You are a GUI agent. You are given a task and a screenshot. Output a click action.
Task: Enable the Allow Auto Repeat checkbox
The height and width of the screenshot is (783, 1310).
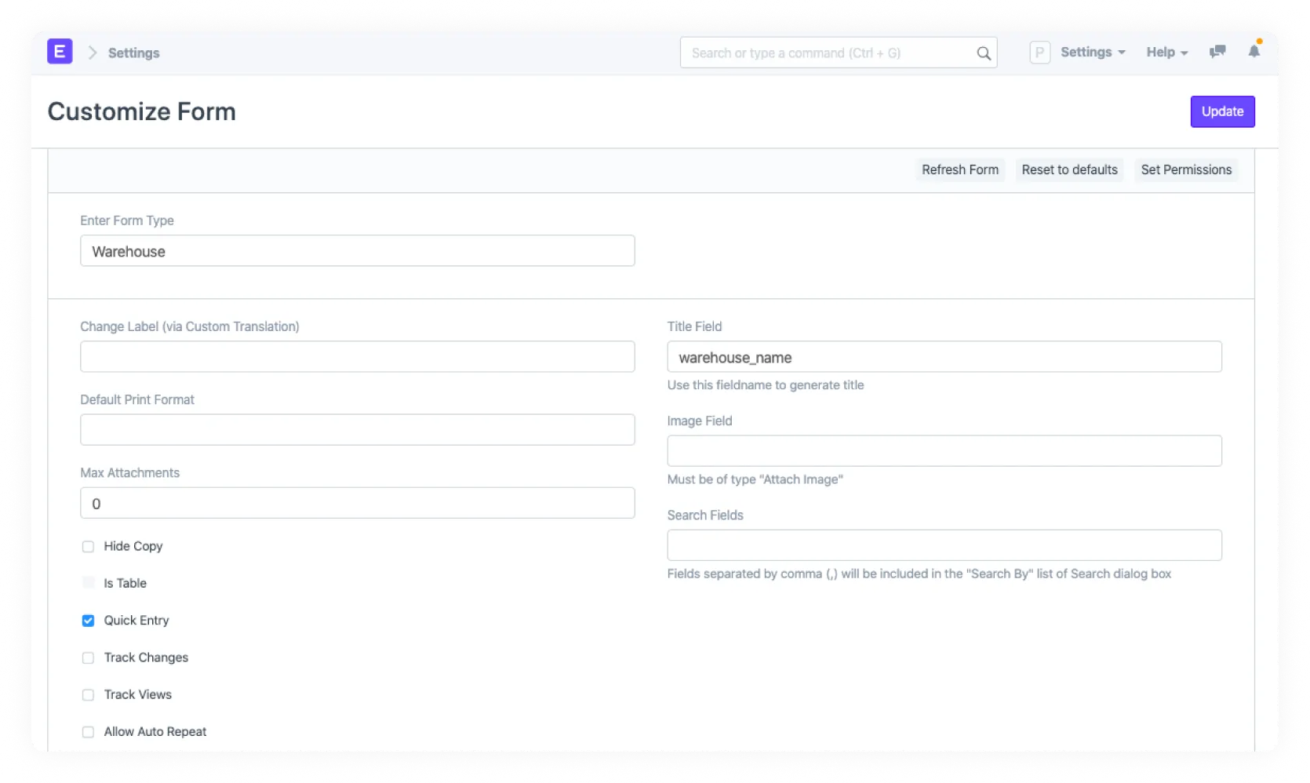88,732
